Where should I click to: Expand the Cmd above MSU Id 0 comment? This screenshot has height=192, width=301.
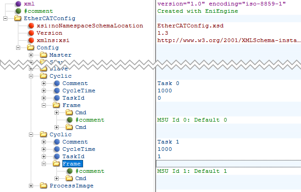(x=56, y=112)
